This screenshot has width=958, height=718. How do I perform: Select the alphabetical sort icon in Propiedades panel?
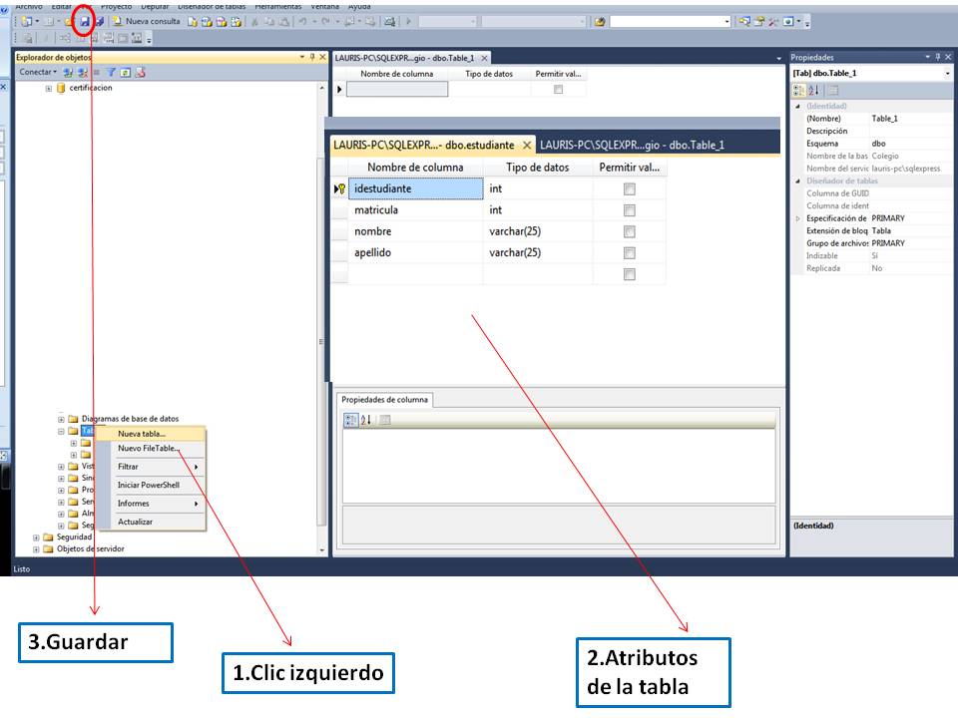[x=813, y=90]
